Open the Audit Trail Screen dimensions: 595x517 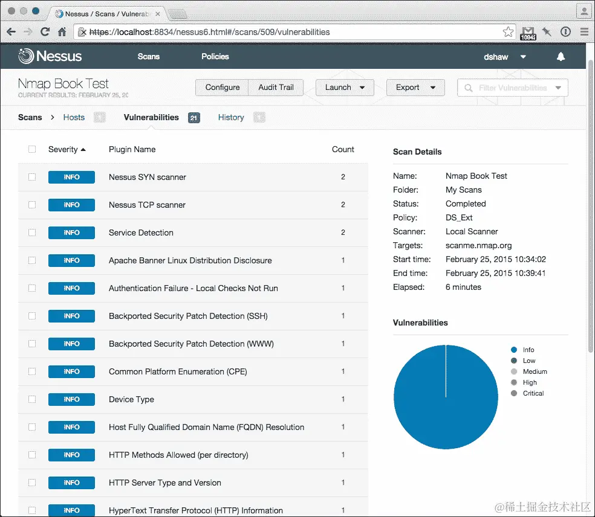pos(276,88)
